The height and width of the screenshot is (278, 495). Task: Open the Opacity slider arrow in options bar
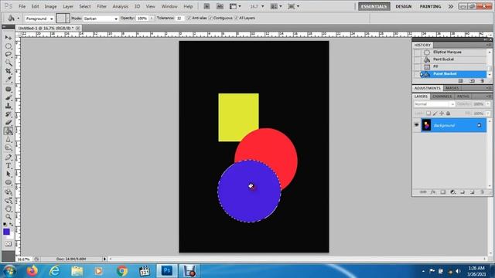click(152, 19)
